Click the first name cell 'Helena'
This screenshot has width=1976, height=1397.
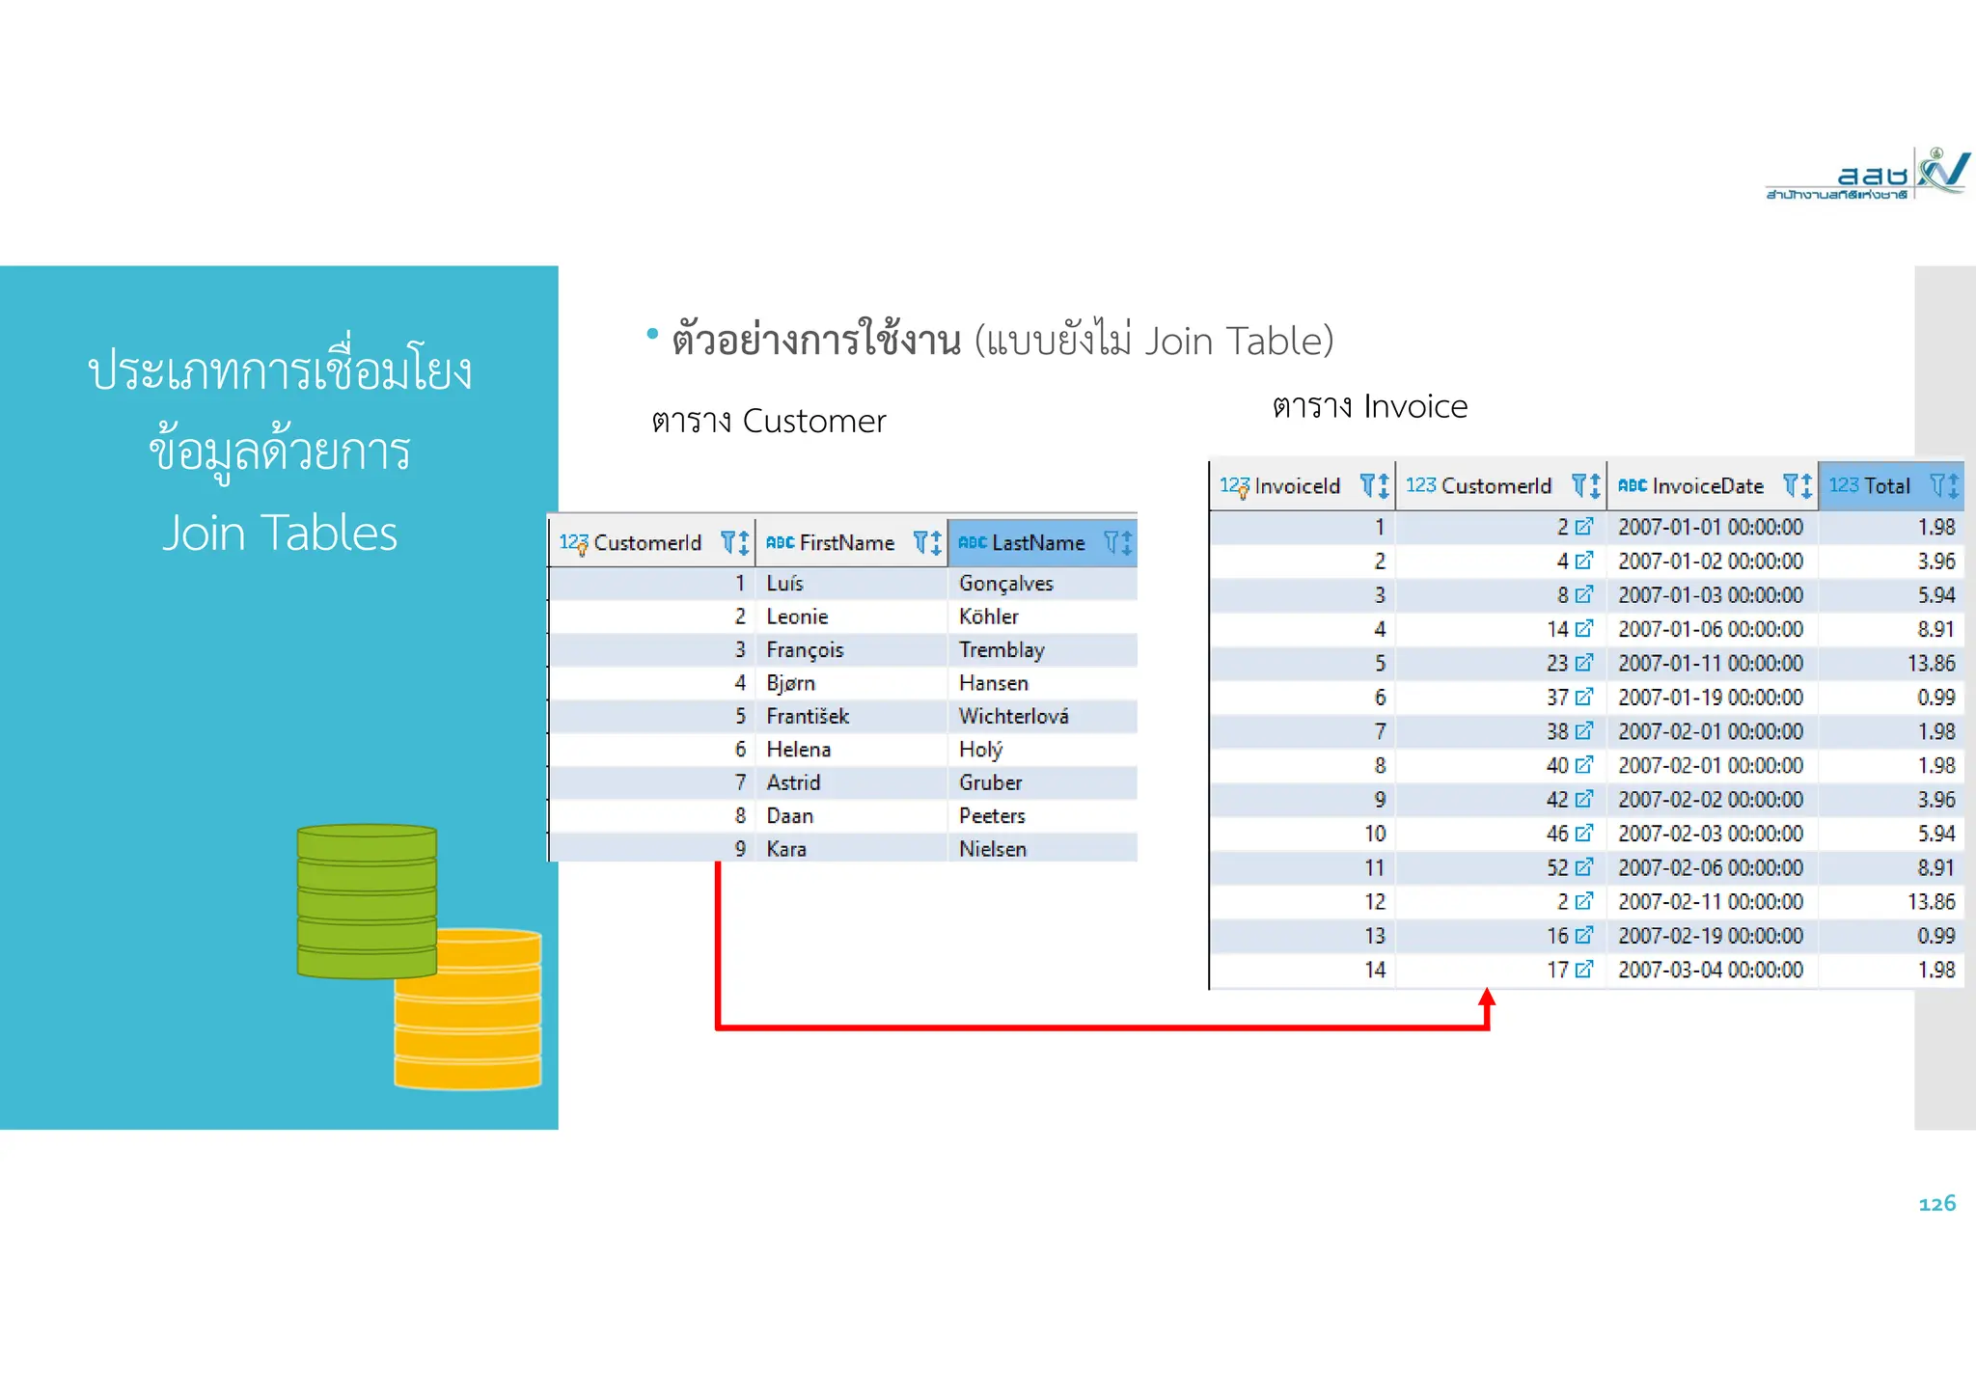pos(851,750)
